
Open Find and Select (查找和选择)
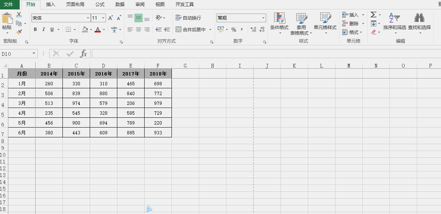(419, 23)
